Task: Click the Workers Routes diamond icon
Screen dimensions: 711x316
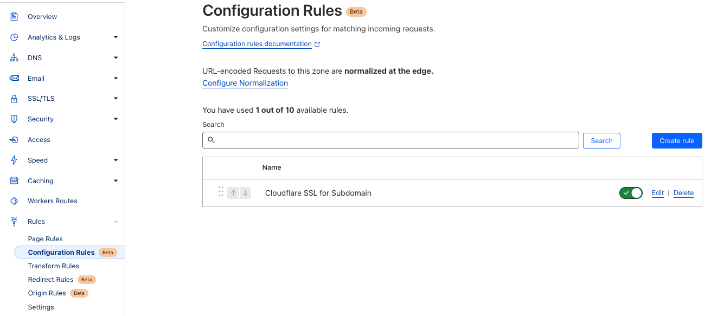Action: tap(14, 201)
